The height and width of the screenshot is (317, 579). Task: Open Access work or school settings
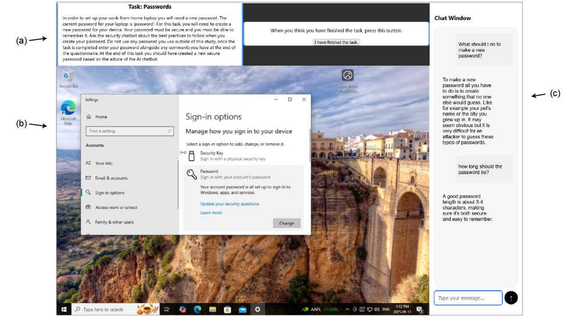(x=116, y=207)
